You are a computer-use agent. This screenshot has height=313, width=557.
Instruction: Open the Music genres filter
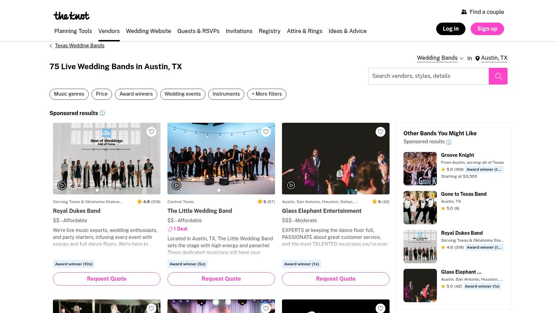69,94
